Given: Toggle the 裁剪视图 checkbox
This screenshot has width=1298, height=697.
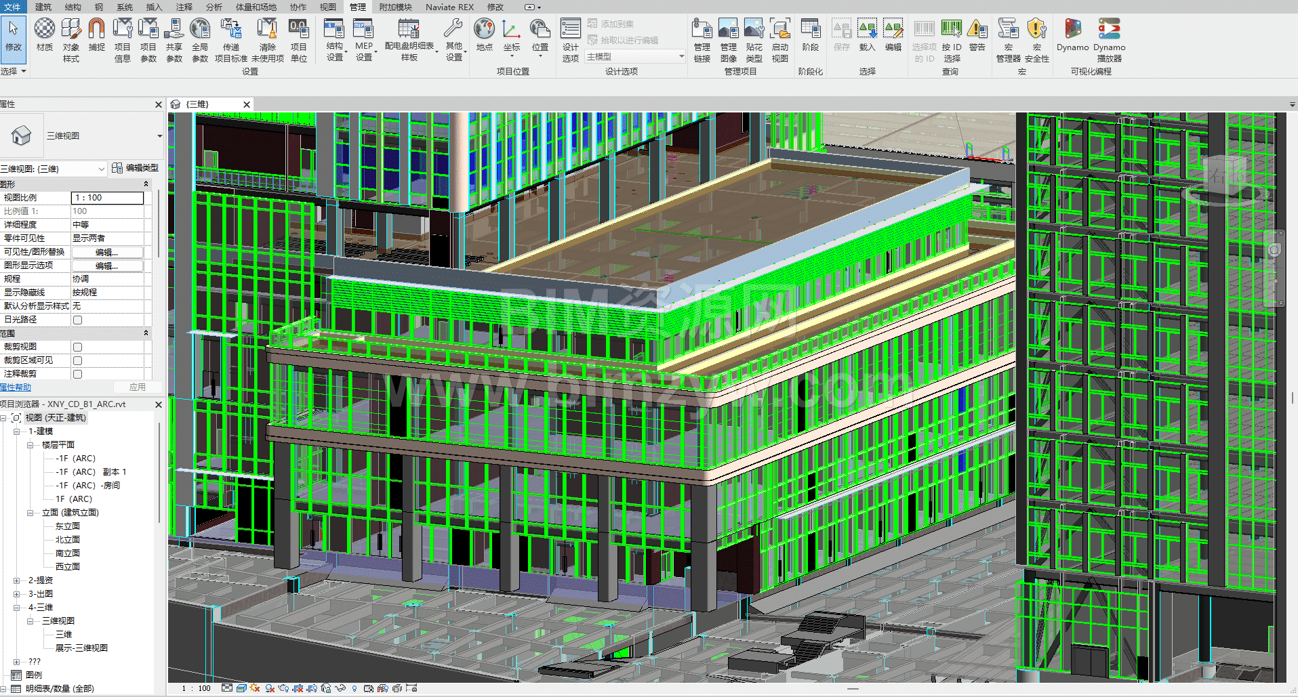Looking at the screenshot, I should pyautogui.click(x=78, y=347).
